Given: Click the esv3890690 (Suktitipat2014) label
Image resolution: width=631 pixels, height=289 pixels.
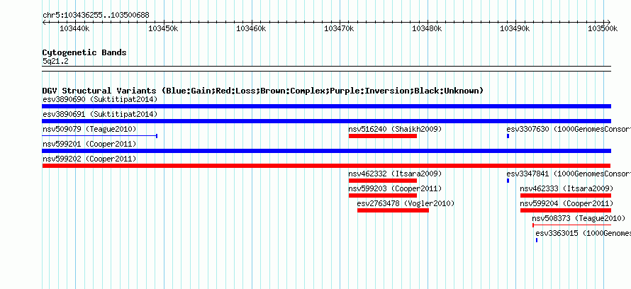Looking at the screenshot, I should 100,99.
